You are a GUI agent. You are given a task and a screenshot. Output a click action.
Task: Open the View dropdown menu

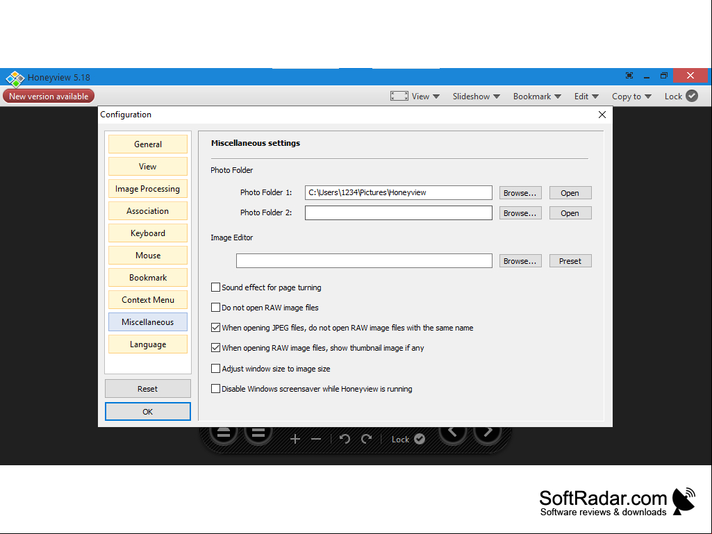coord(426,97)
